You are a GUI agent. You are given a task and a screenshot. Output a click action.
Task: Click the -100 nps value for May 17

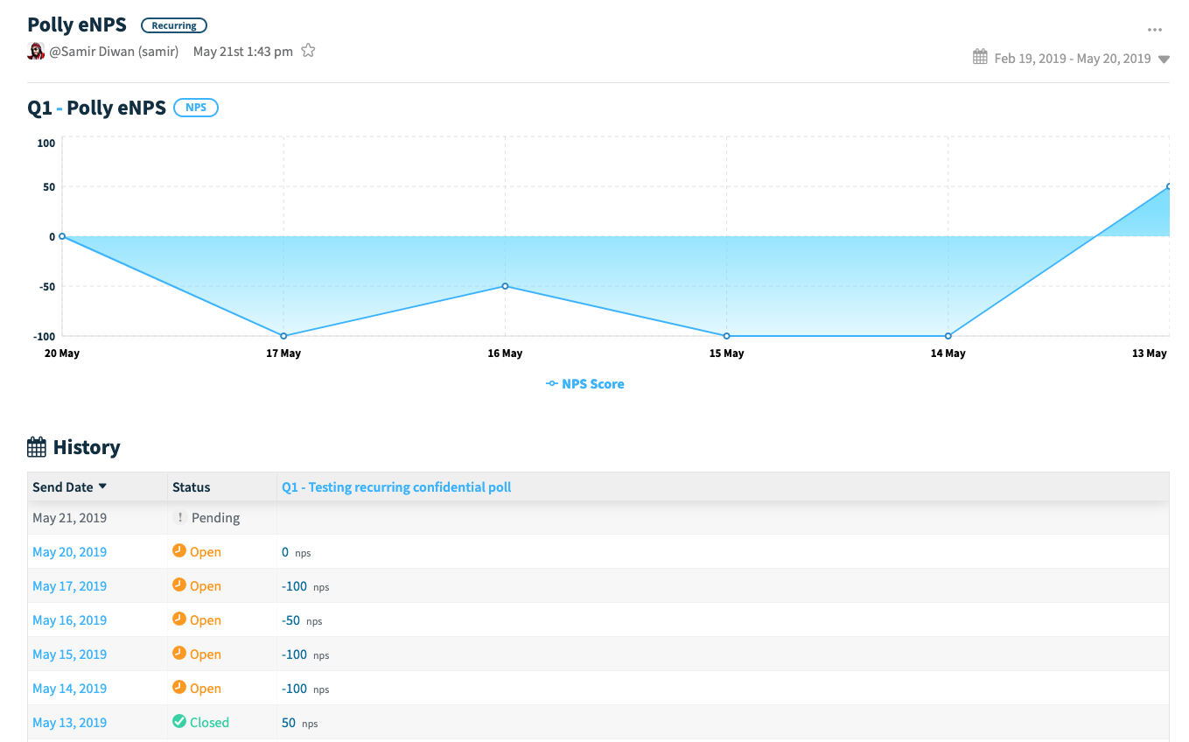pyautogui.click(x=305, y=586)
